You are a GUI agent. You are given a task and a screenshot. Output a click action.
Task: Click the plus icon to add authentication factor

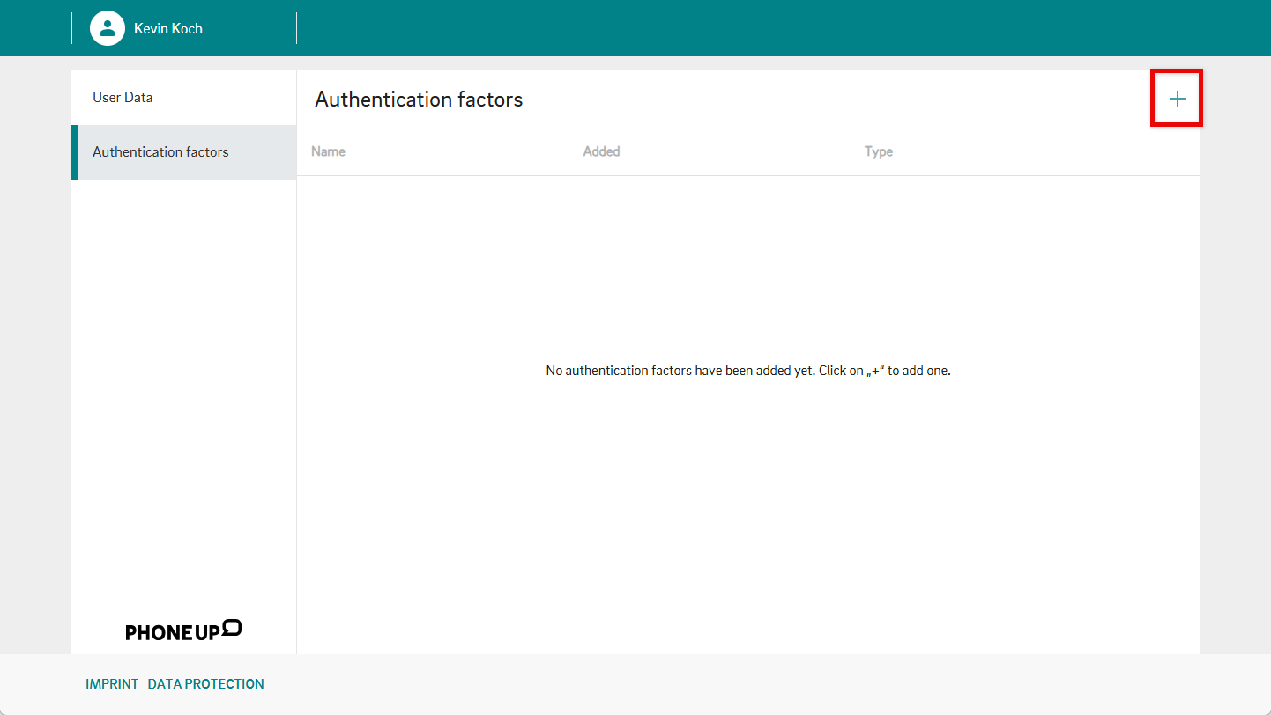click(x=1177, y=99)
